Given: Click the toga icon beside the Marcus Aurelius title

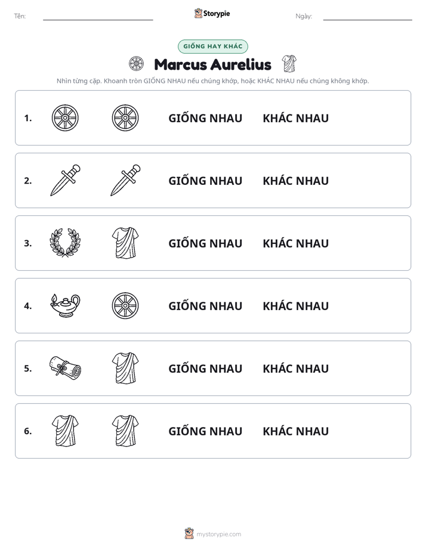Looking at the screenshot, I should (x=289, y=64).
